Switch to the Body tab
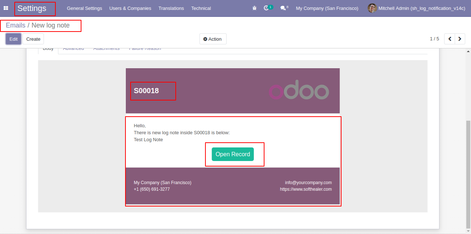471x234 pixels. click(48, 49)
